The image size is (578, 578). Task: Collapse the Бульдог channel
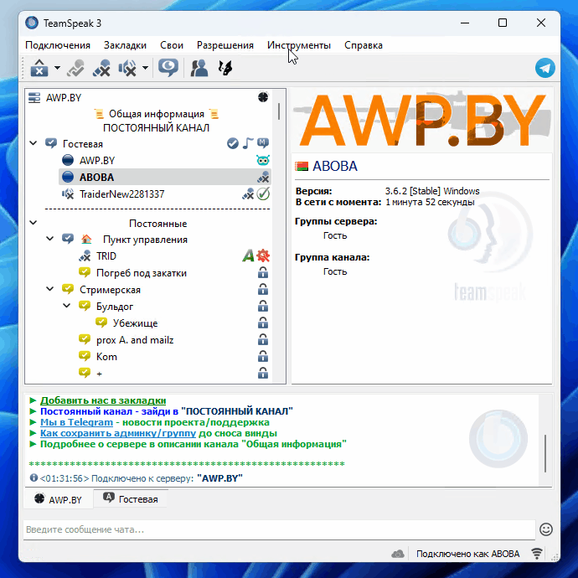(x=67, y=305)
